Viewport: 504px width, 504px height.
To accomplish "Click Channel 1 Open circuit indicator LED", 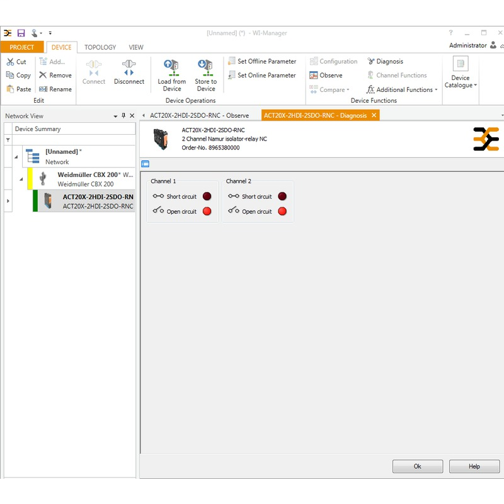I will [x=207, y=211].
